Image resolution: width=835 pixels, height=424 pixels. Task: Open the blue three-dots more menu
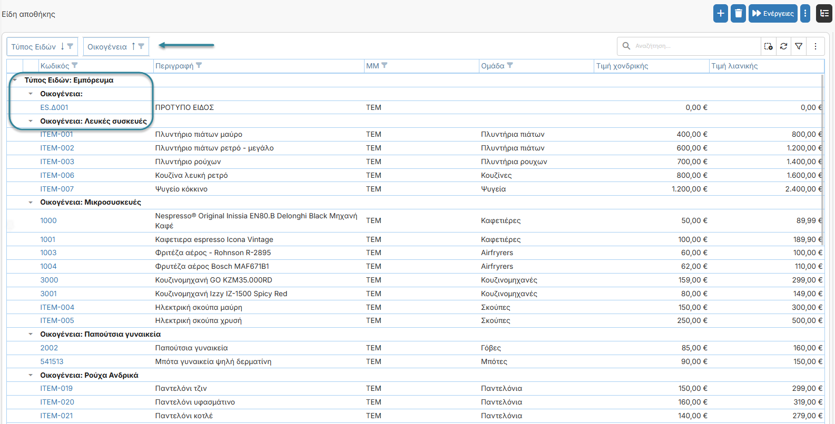tap(805, 13)
